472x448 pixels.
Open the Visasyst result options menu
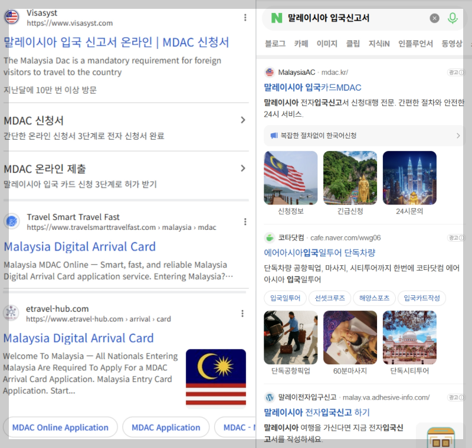click(245, 18)
